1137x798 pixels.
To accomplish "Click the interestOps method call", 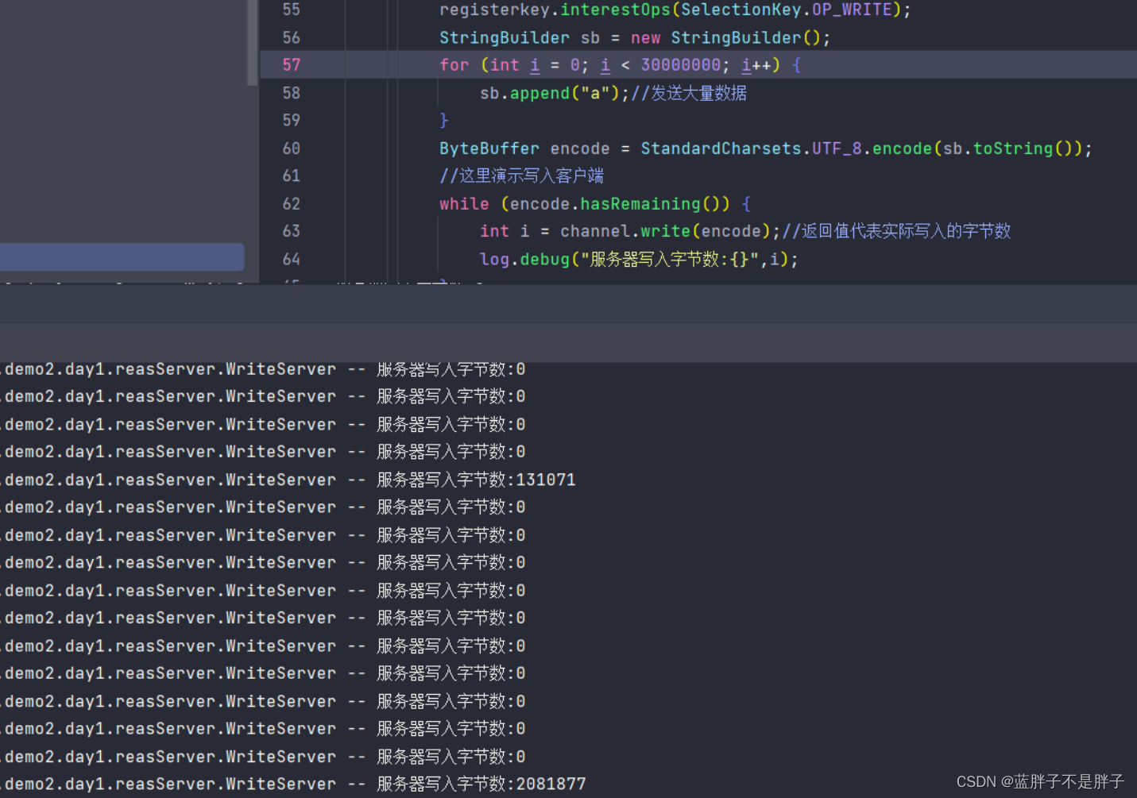I will 615,10.
